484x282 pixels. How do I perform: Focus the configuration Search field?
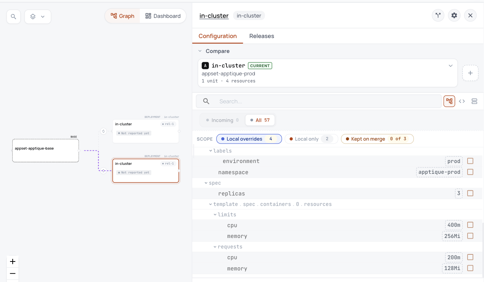[x=319, y=101]
